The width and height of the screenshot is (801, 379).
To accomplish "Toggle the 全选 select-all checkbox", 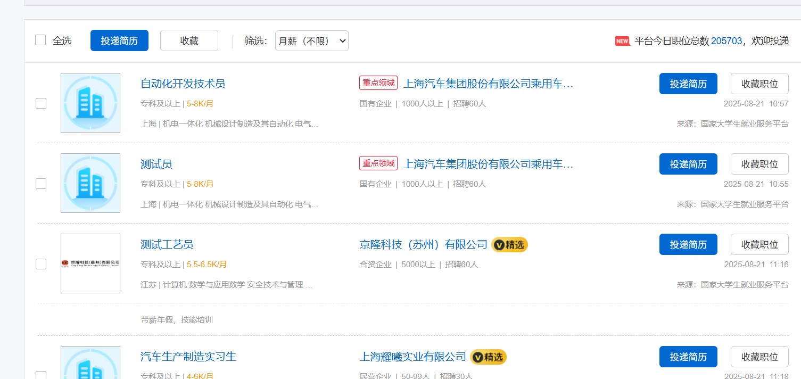I will pyautogui.click(x=40, y=40).
